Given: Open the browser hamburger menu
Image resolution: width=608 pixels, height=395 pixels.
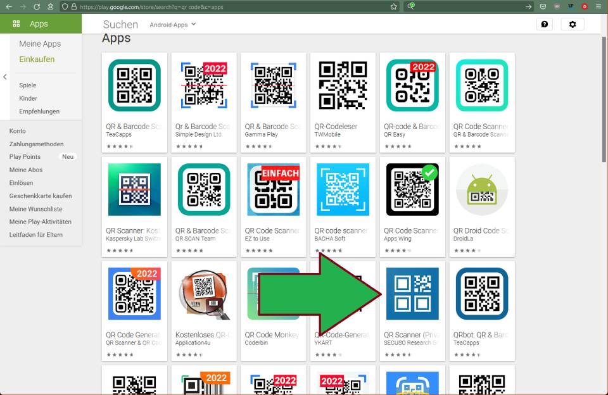Looking at the screenshot, I should 598,6.
